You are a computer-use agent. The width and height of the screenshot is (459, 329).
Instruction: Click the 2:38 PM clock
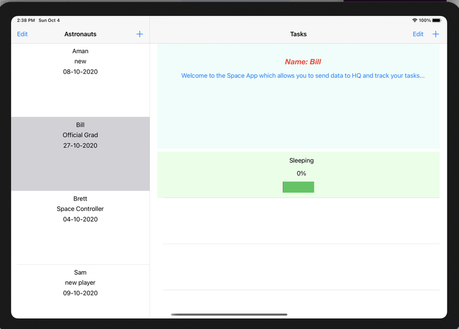[26, 20]
